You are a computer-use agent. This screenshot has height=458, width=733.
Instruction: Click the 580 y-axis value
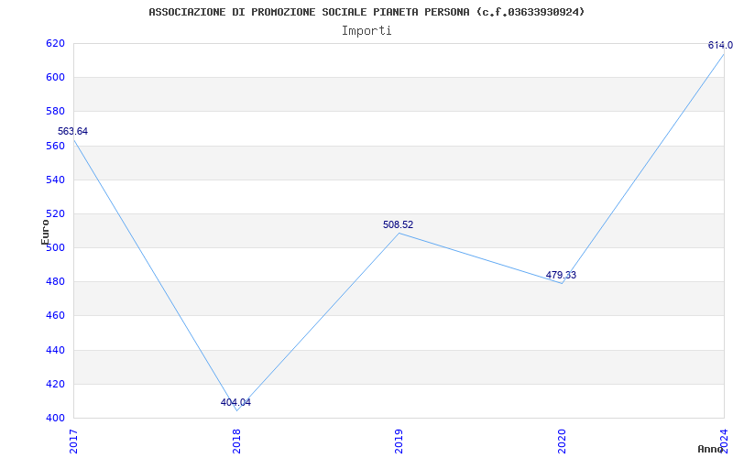[54, 112]
